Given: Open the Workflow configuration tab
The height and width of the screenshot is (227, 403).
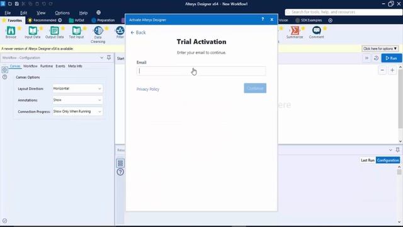Looking at the screenshot, I should tap(30, 66).
